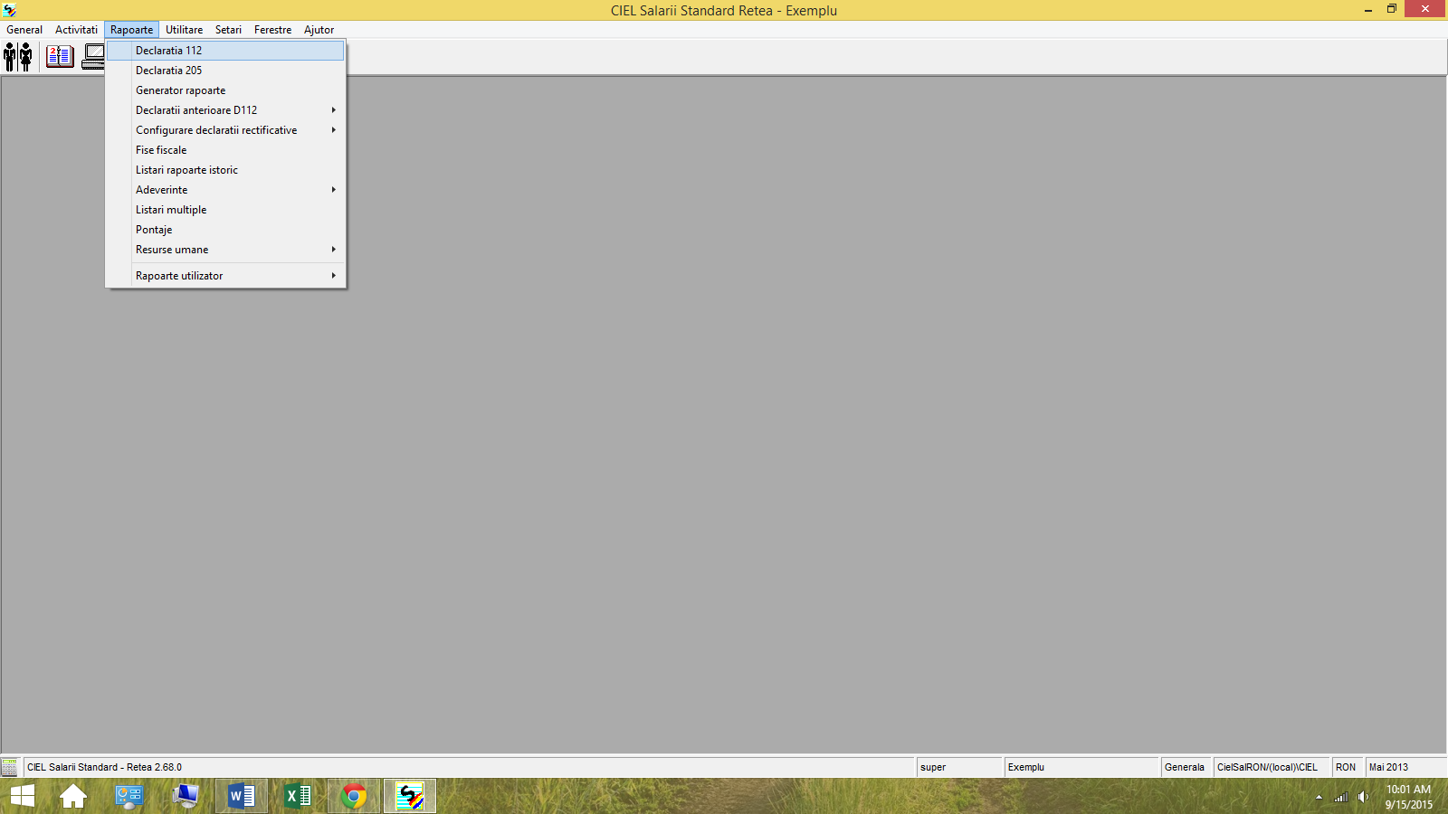Open the volume speaker tray icon

click(1363, 798)
